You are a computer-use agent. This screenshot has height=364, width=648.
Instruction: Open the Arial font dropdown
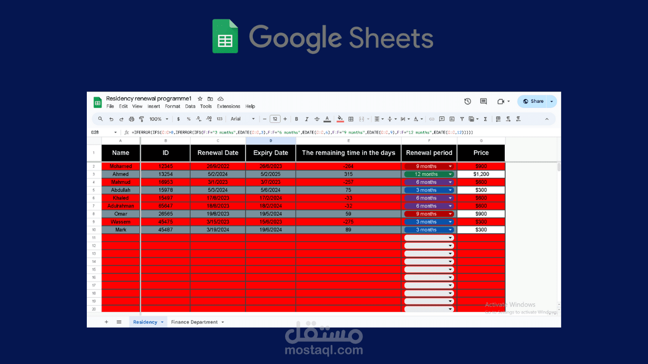point(243,119)
